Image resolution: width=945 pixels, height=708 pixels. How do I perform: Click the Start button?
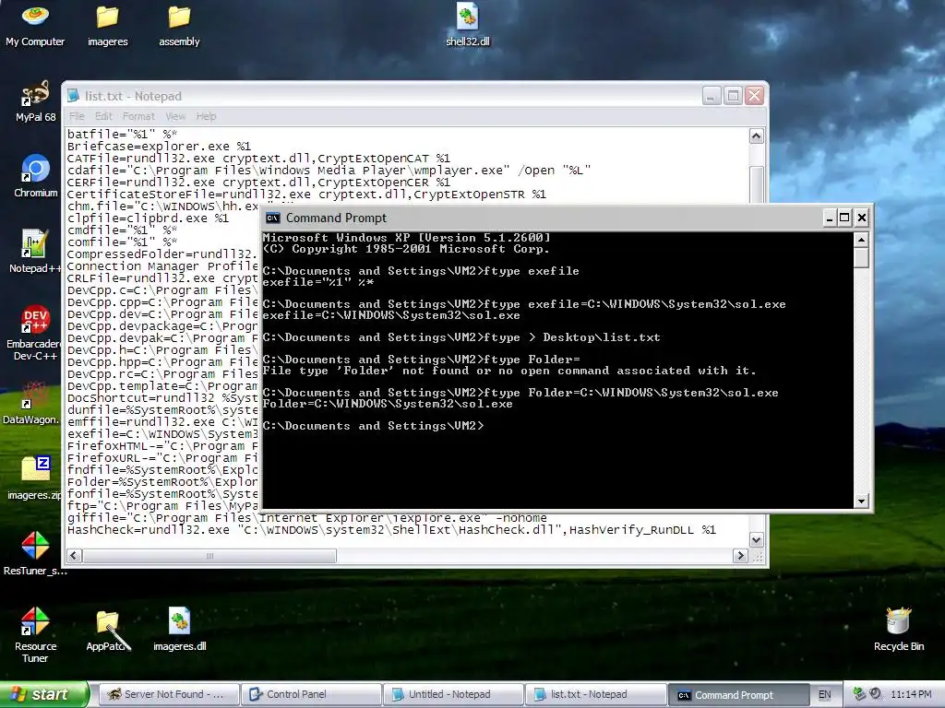[x=43, y=695]
